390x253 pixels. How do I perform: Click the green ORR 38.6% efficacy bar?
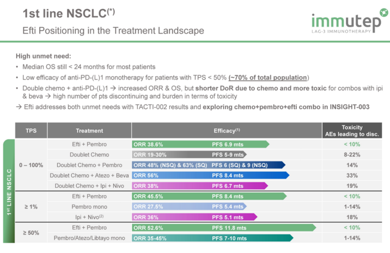pyautogui.click(x=200, y=145)
